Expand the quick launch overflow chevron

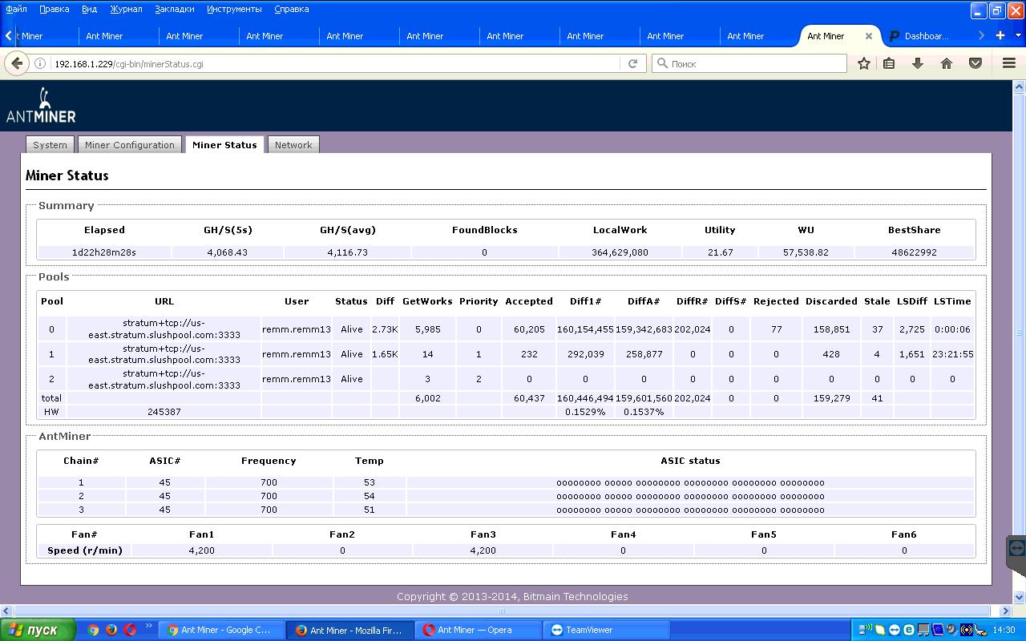(x=149, y=627)
